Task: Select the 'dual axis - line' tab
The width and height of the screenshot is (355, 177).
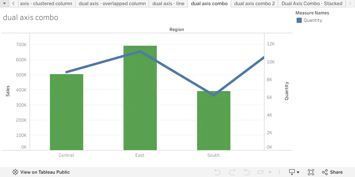Action: 168,3
